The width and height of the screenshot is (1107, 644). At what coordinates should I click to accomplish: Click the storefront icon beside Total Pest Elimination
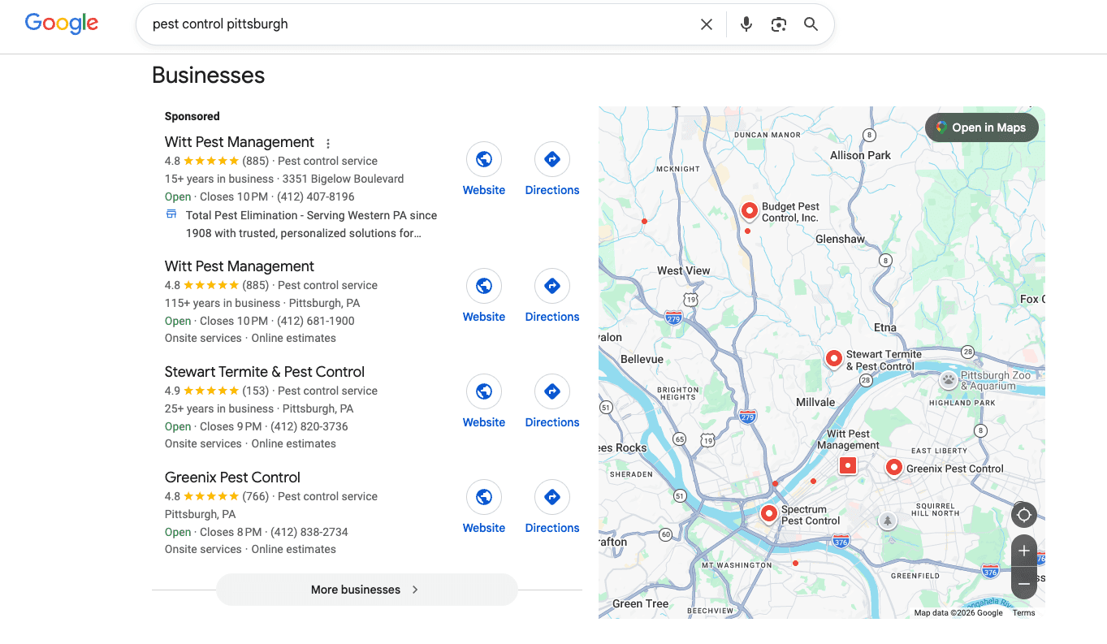pos(171,214)
